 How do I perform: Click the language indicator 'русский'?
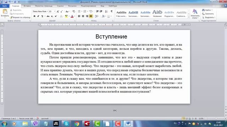coord(45,119)
